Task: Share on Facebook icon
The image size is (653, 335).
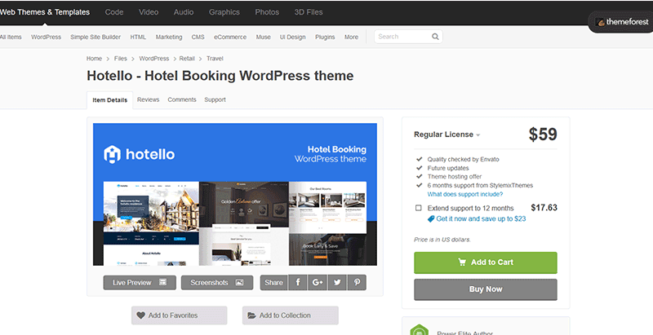Action: click(298, 283)
